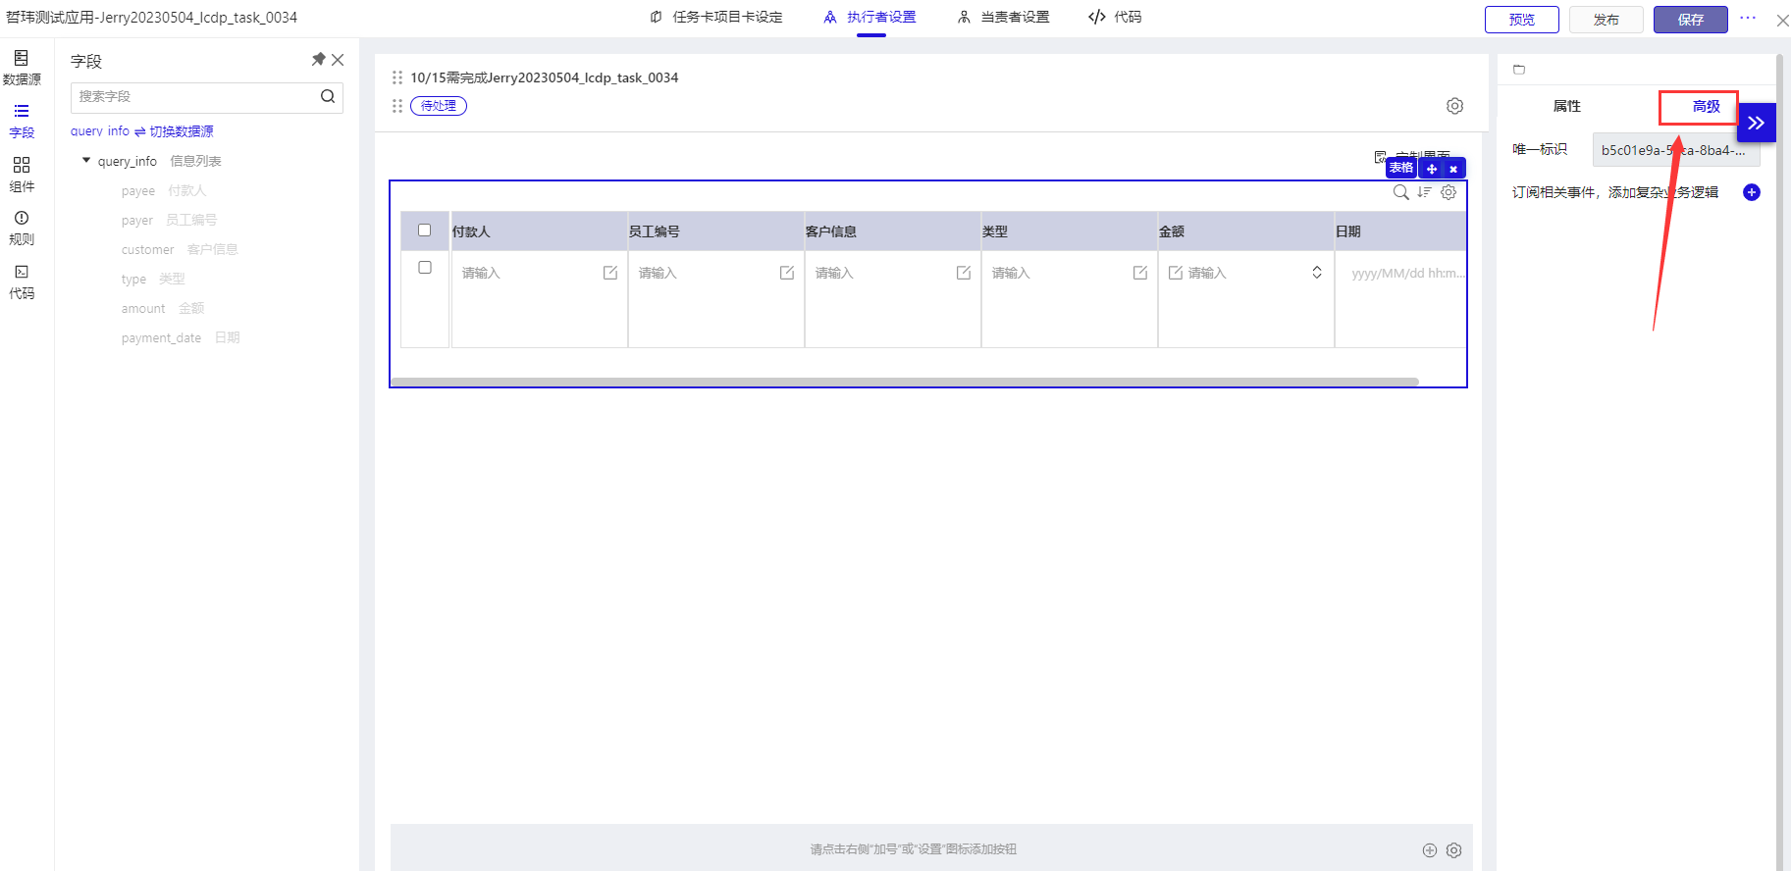Delete the selected 表格 component
Viewport: 1791px width, 871px height.
pyautogui.click(x=1453, y=169)
